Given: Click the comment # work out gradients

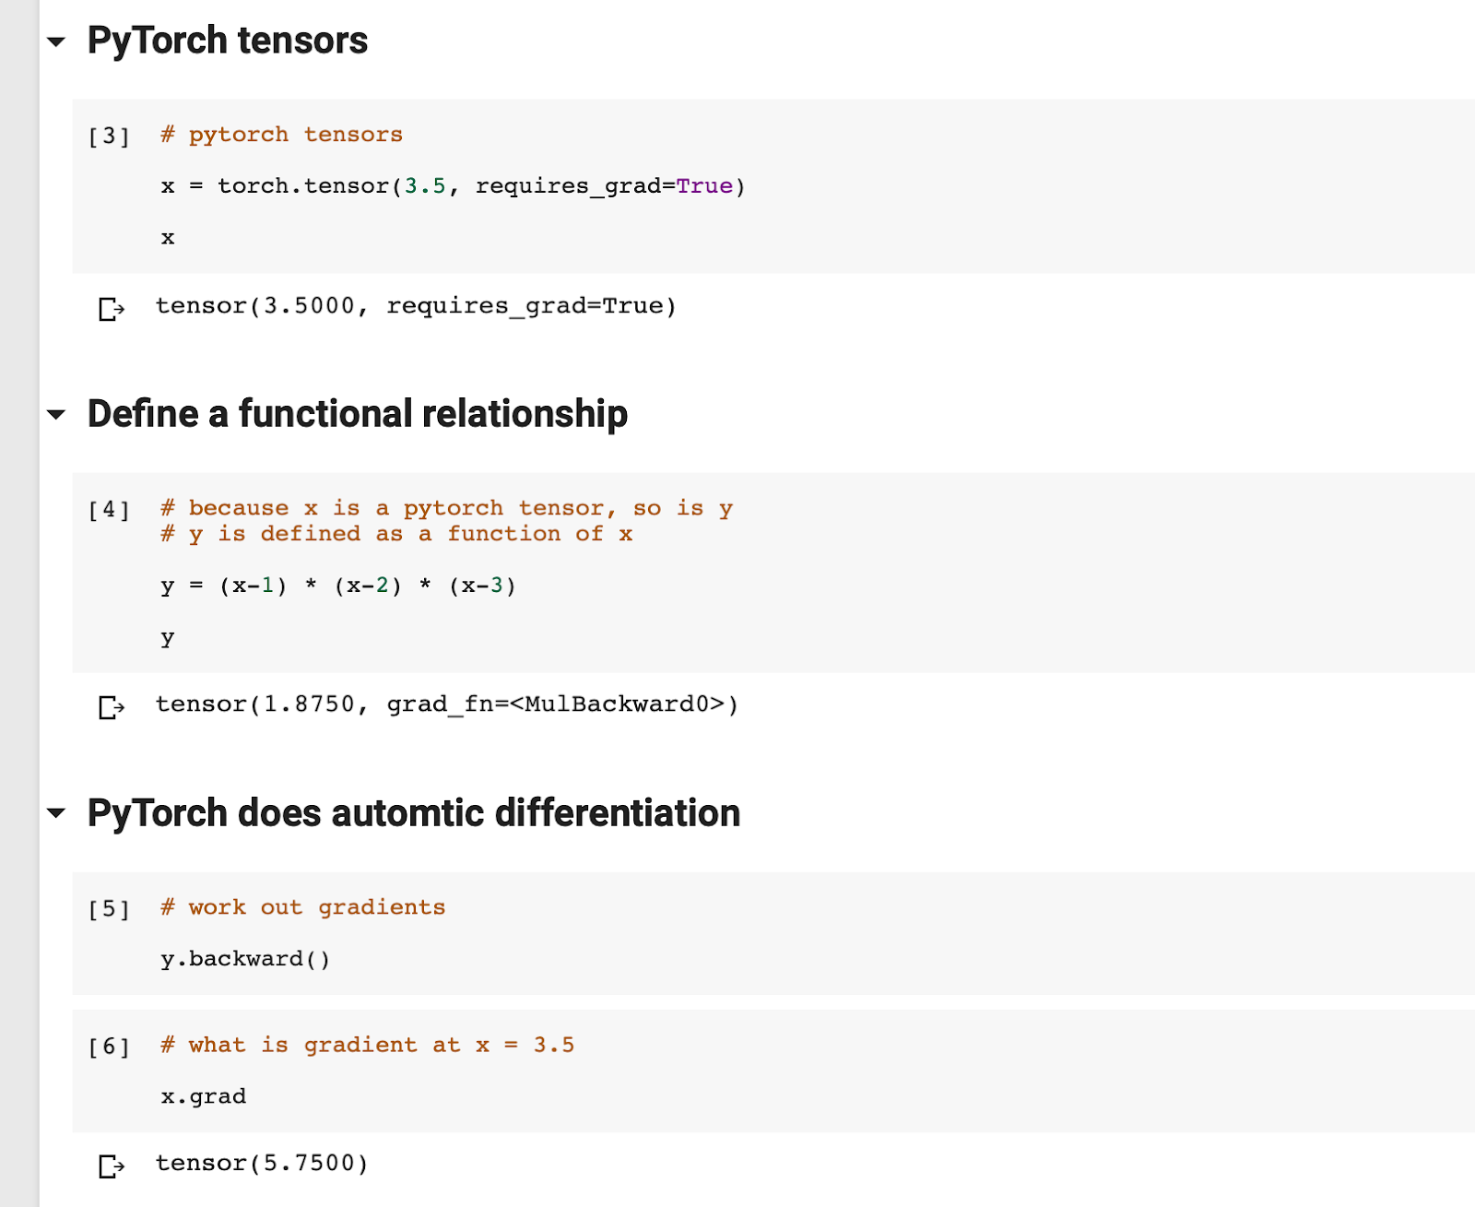Looking at the screenshot, I should (x=302, y=907).
